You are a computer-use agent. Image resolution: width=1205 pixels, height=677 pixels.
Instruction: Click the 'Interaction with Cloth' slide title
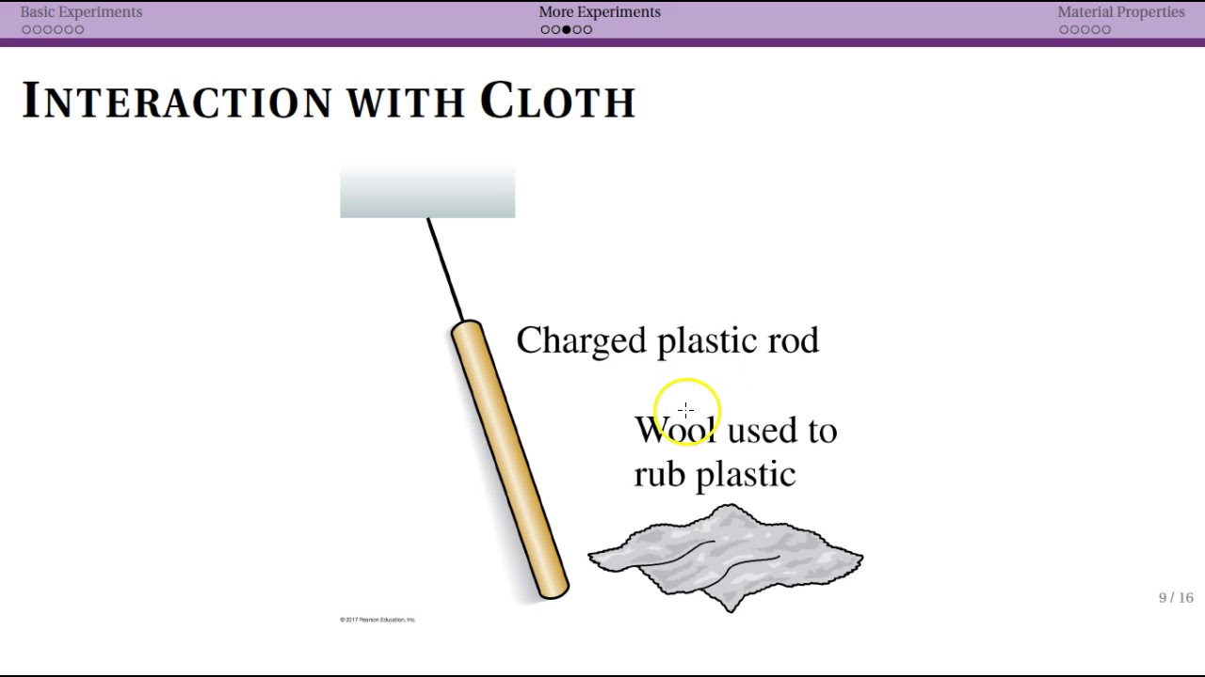coord(329,100)
